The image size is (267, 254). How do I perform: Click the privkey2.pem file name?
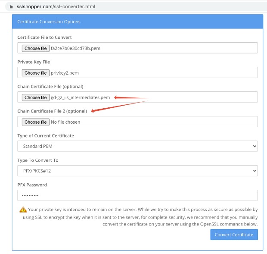click(64, 73)
